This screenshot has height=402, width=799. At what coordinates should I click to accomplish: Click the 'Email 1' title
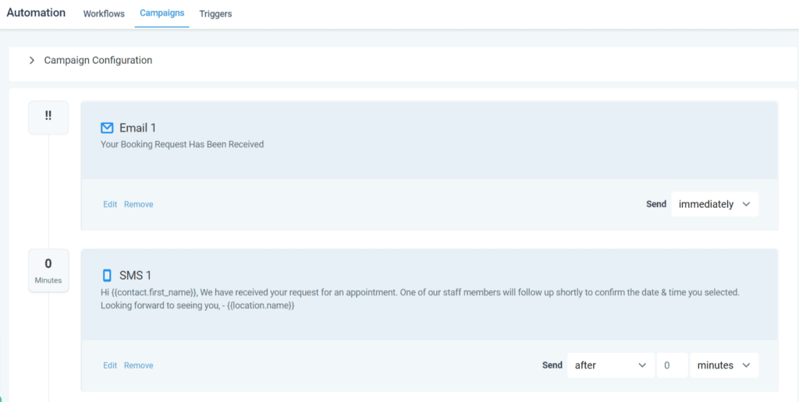tap(137, 128)
